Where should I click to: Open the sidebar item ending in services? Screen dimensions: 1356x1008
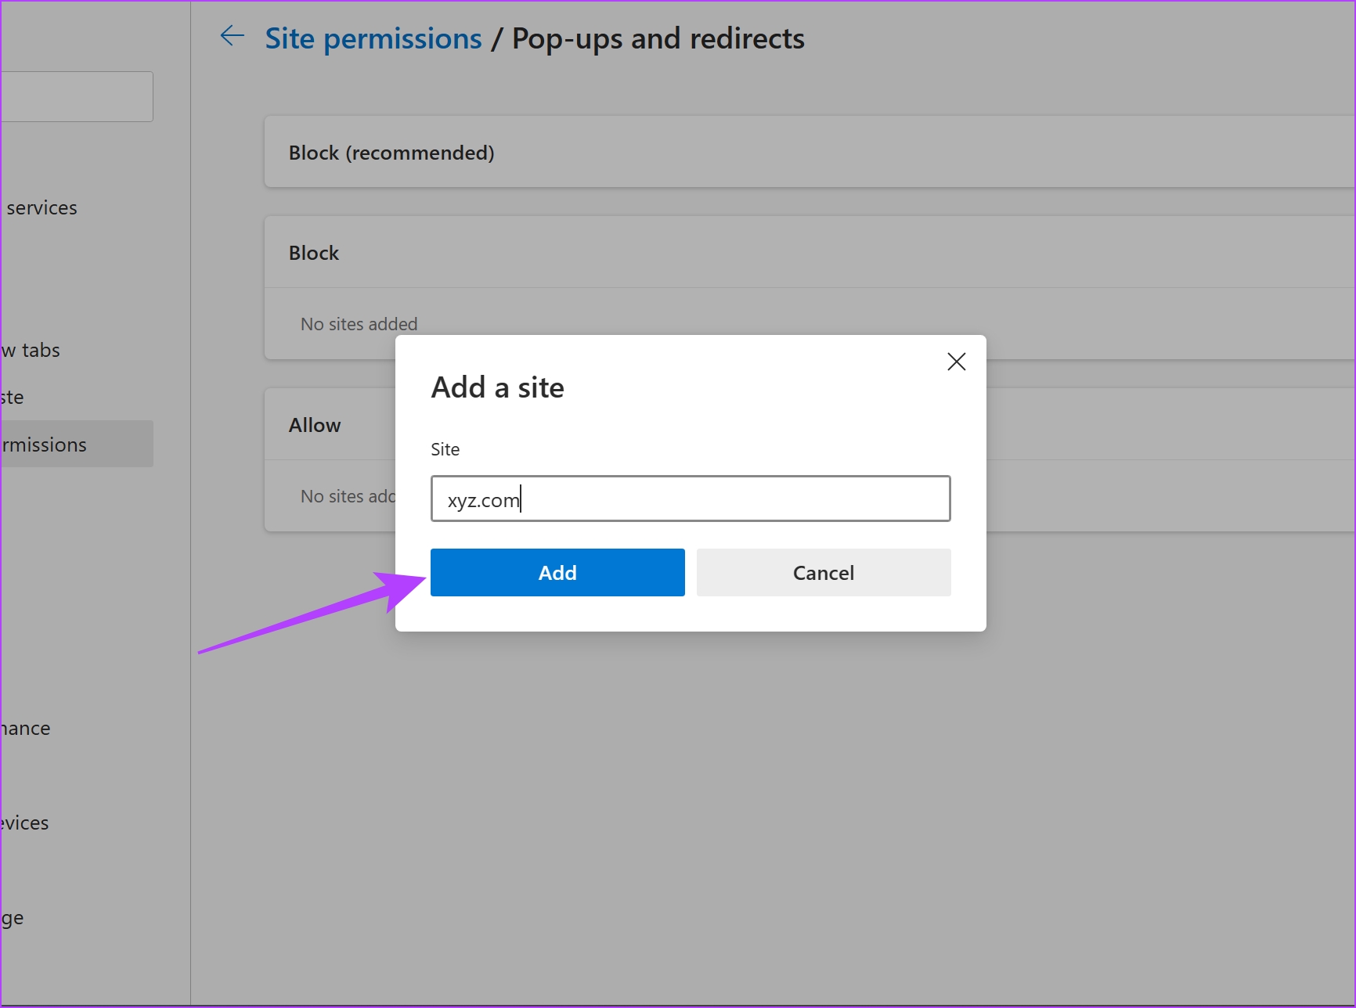(41, 207)
